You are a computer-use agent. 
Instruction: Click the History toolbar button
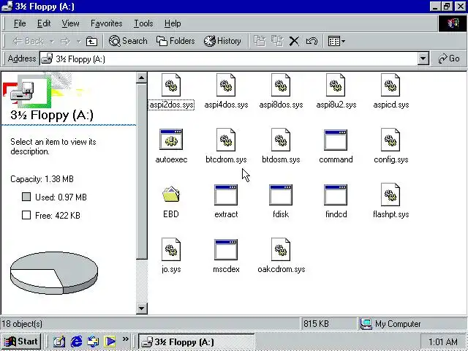point(222,41)
